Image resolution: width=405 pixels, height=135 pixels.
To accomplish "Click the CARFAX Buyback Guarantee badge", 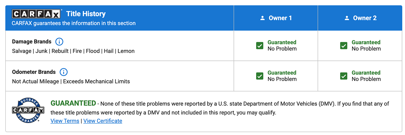I will click(28, 110).
